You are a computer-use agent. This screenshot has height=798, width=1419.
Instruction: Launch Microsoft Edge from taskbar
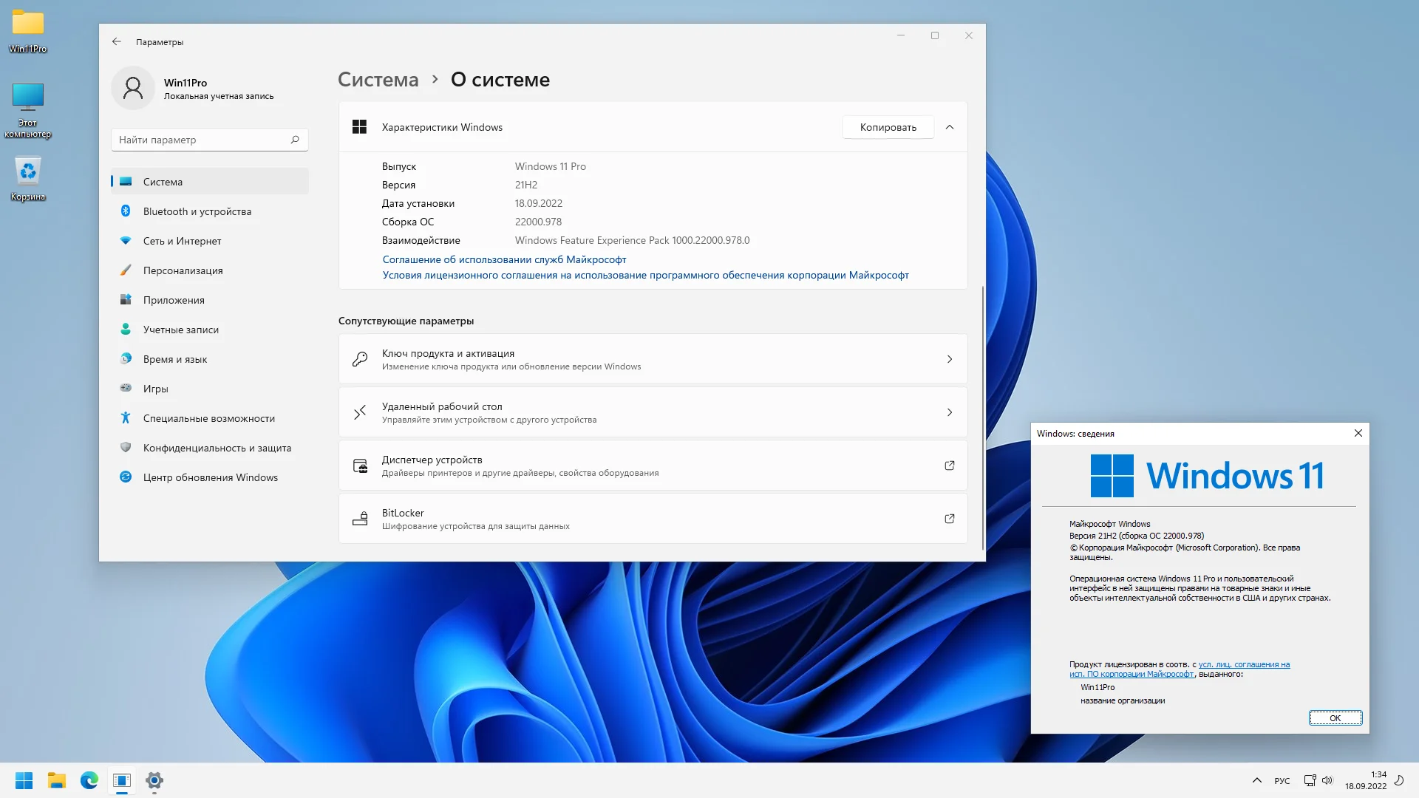89,780
